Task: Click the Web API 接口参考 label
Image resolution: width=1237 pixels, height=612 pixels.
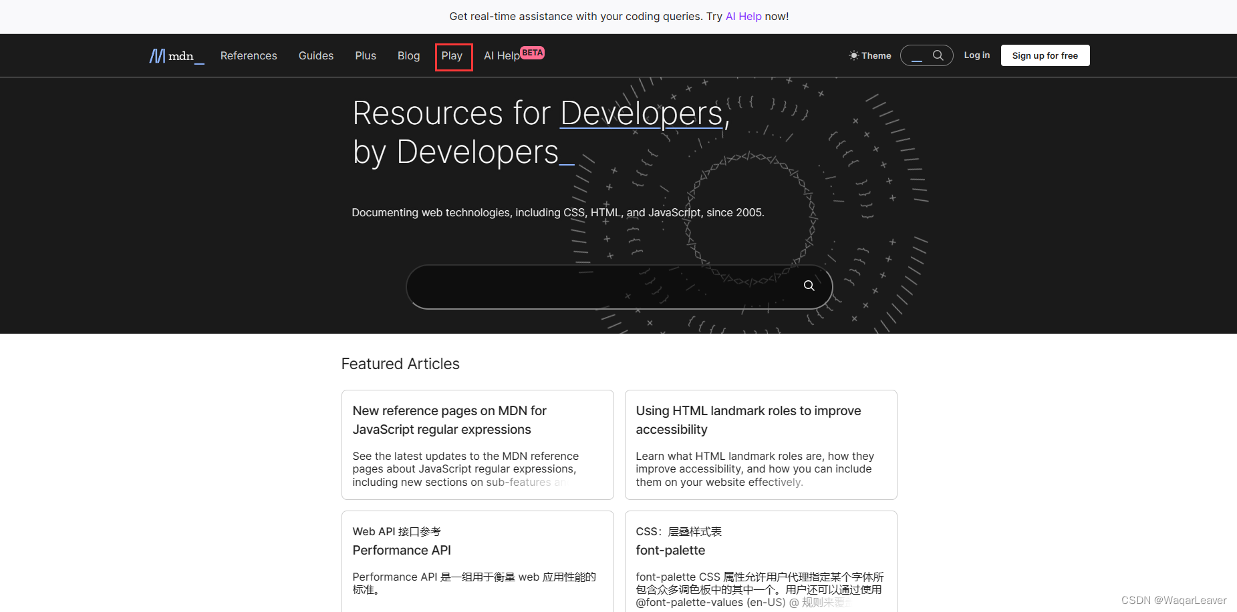Action: [x=396, y=532]
